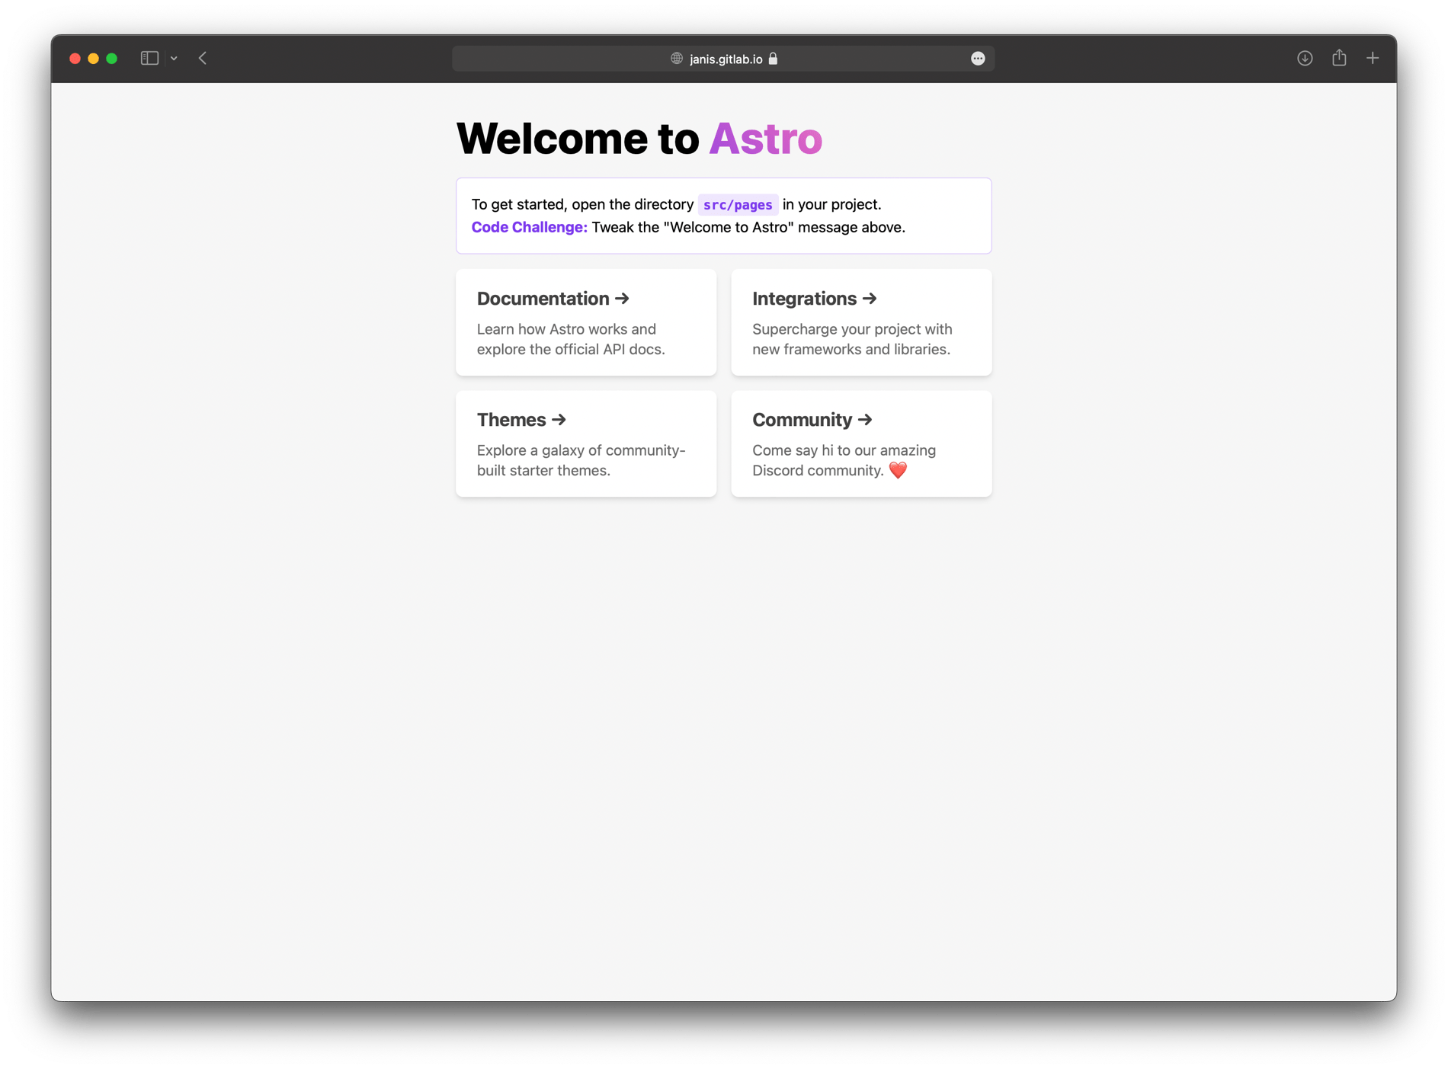Click the Code Challenge text
Image resolution: width=1448 pixels, height=1069 pixels.
pos(529,227)
